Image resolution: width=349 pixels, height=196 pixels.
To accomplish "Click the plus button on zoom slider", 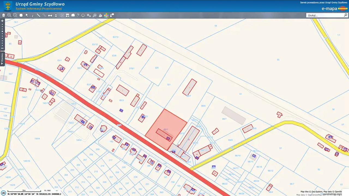I will point(2,21).
